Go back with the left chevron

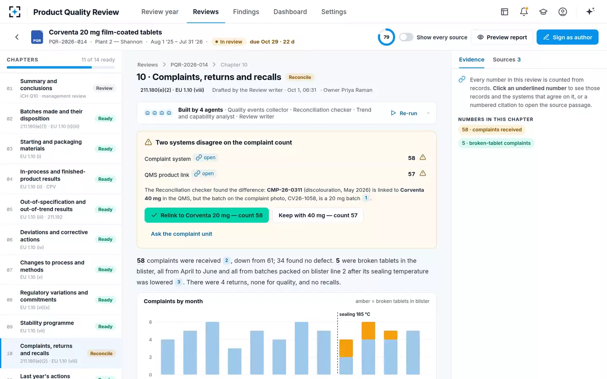17,37
